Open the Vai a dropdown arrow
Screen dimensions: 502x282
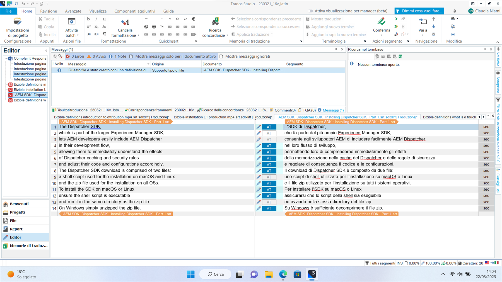[423, 35]
